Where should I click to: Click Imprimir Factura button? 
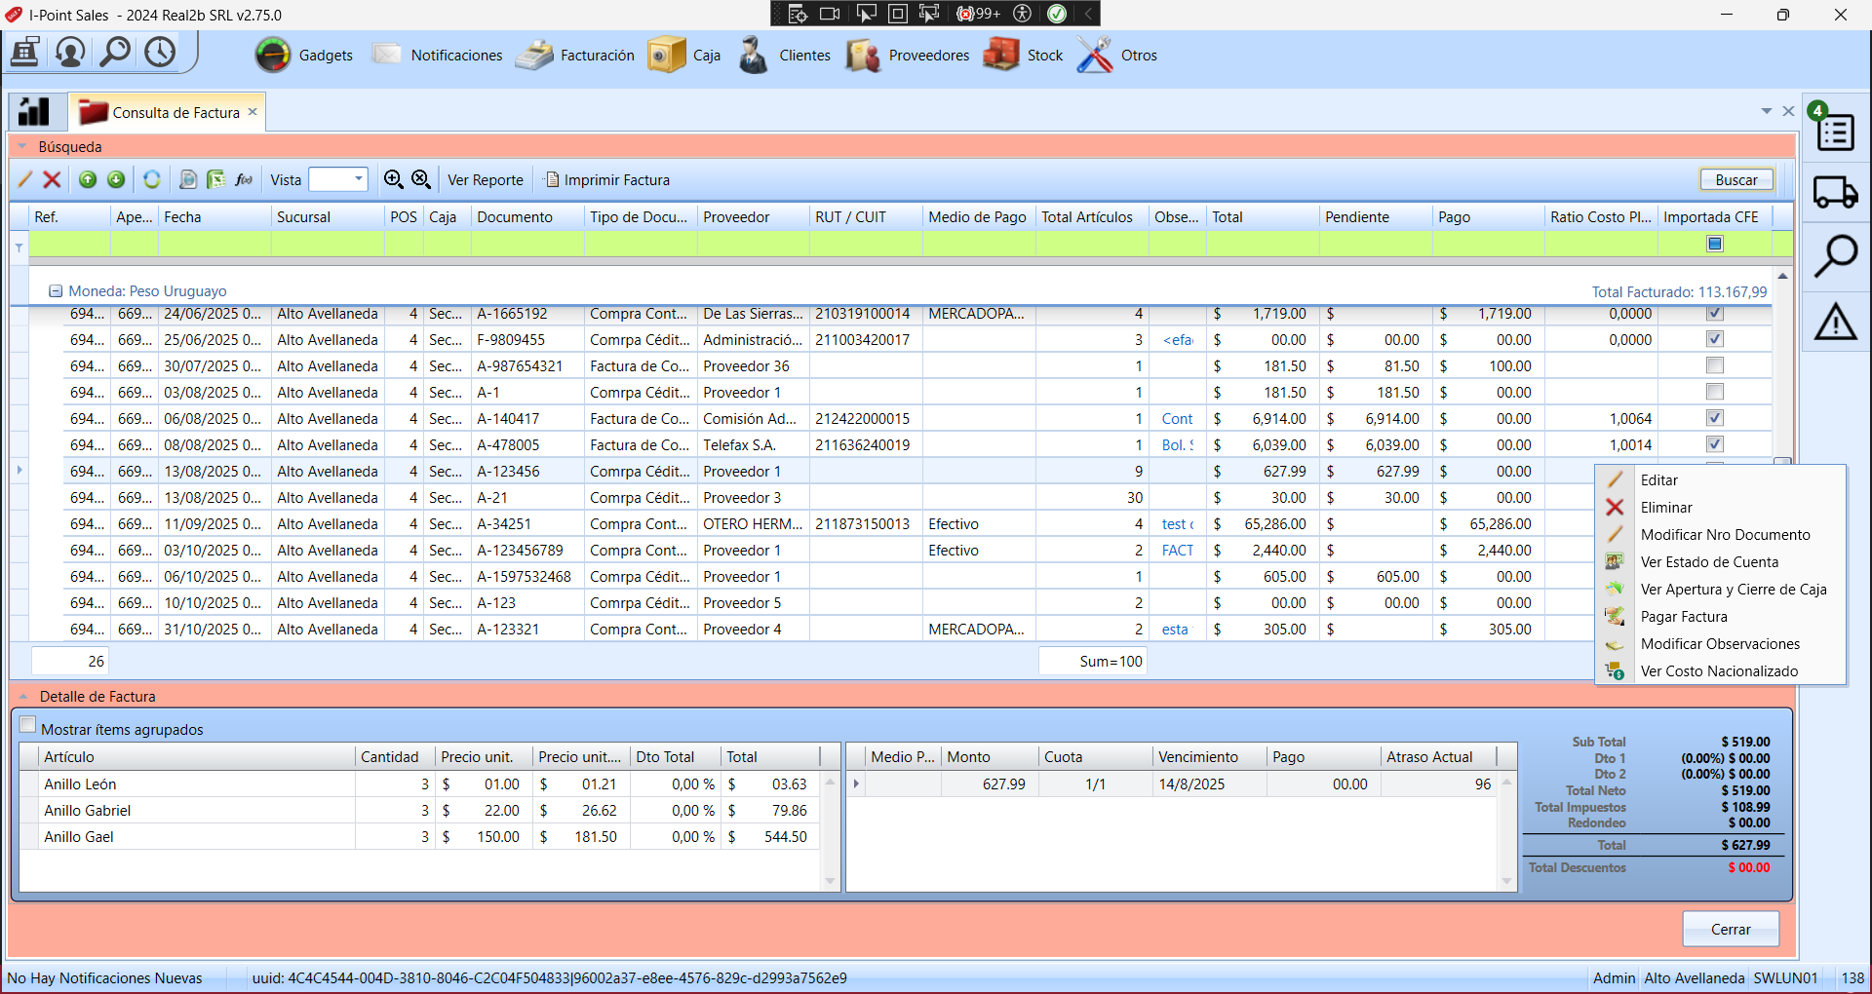pos(607,180)
